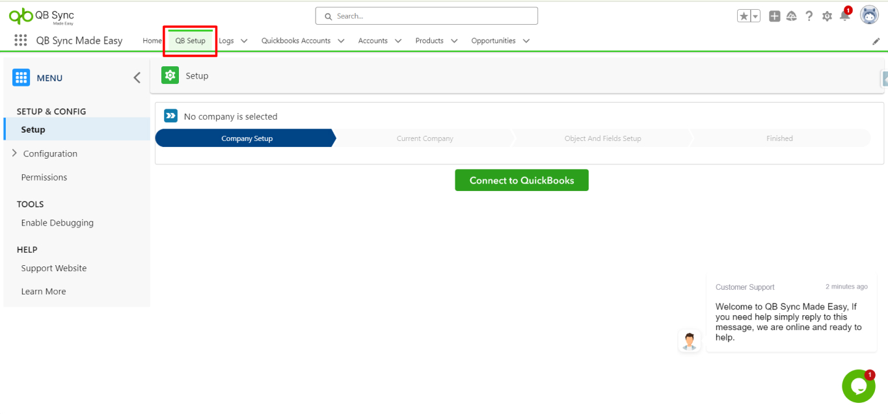Open the Opportunities tab
888x414 pixels.
point(493,40)
